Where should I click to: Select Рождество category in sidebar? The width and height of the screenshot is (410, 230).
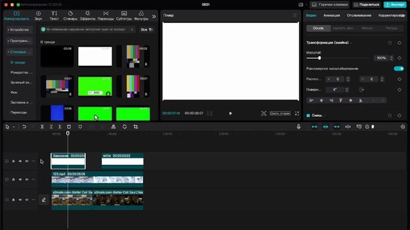(21, 72)
